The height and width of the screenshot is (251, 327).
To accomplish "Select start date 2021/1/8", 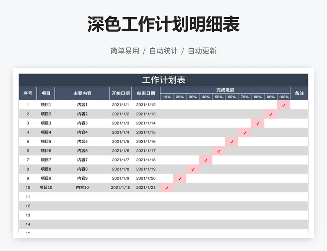I will [x=121, y=169].
